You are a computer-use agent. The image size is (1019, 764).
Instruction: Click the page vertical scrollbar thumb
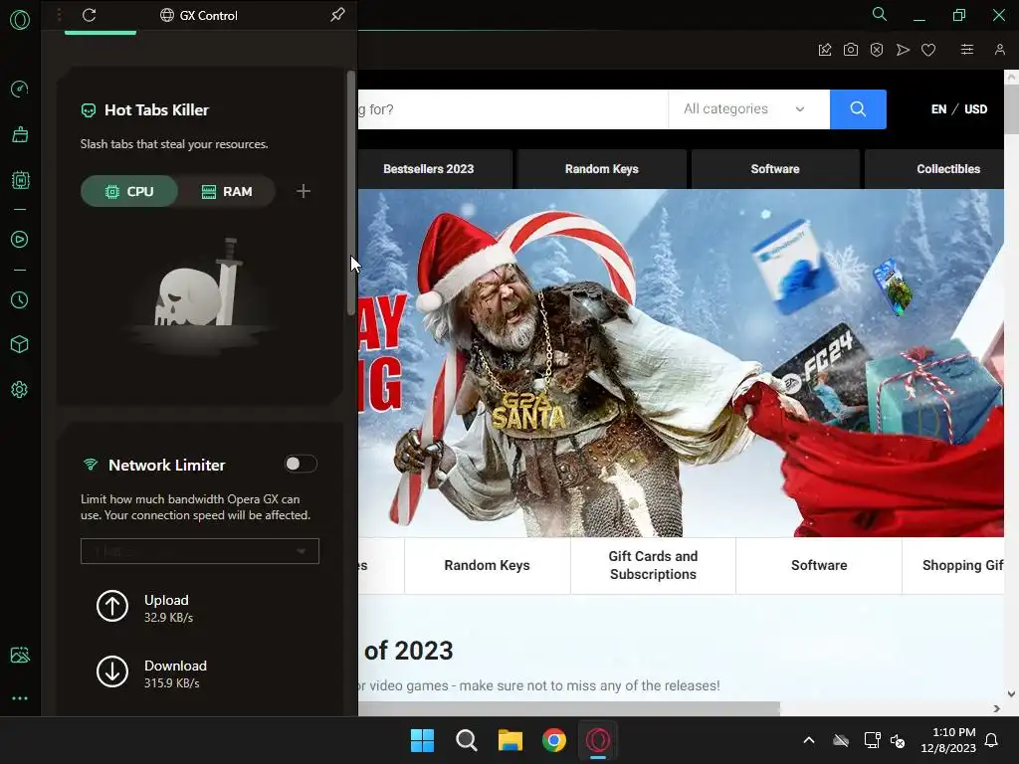(1011, 109)
